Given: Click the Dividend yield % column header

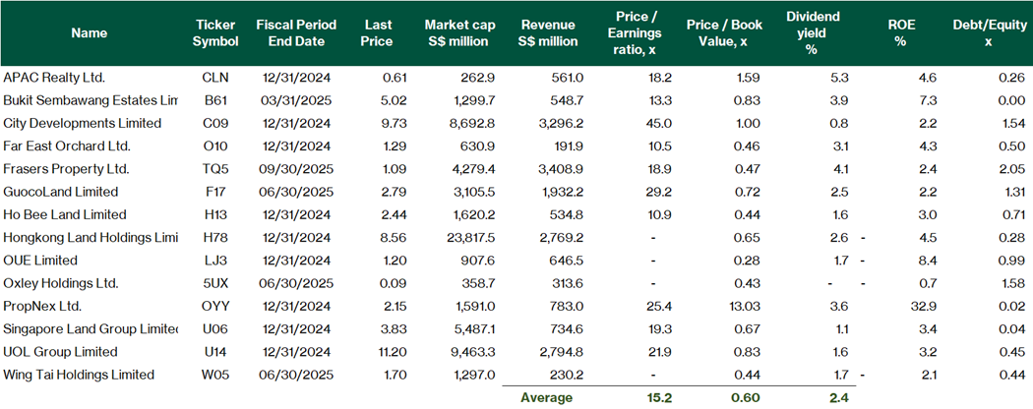Looking at the screenshot, I should [811, 32].
